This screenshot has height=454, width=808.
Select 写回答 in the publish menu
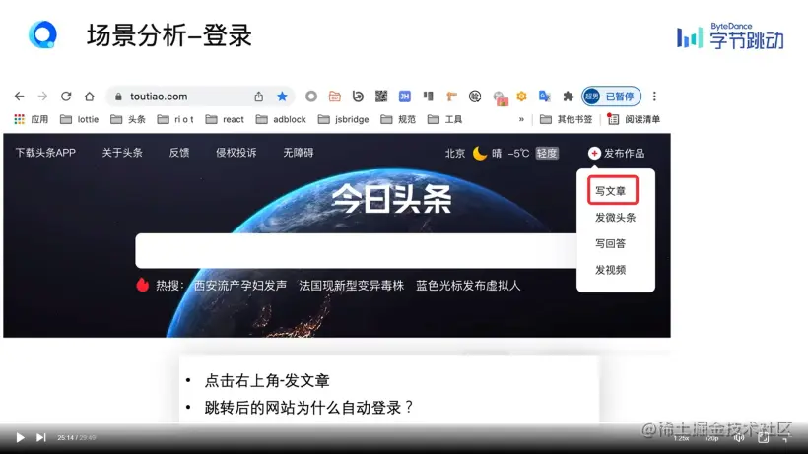pyautogui.click(x=610, y=243)
